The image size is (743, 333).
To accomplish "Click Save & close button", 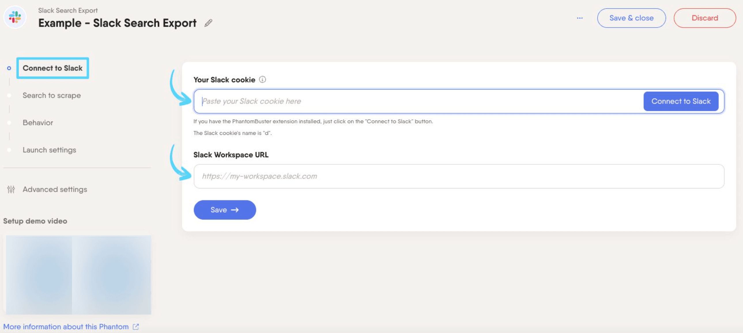I will 631,18.
